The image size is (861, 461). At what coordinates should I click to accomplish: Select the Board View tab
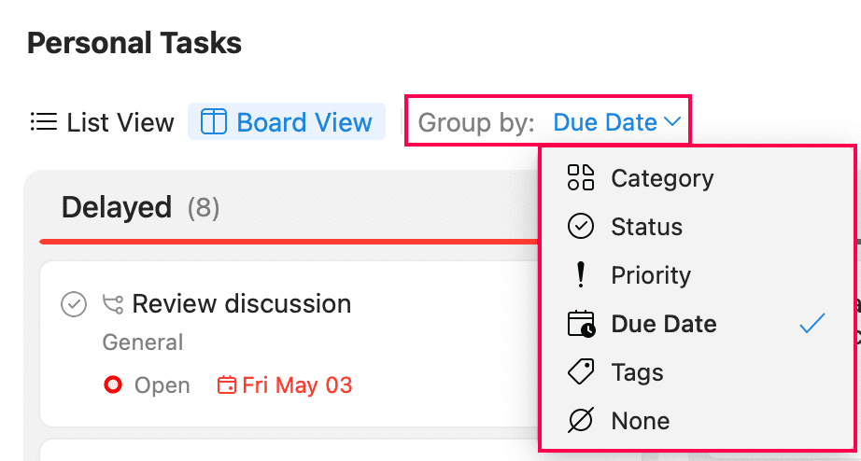point(288,122)
